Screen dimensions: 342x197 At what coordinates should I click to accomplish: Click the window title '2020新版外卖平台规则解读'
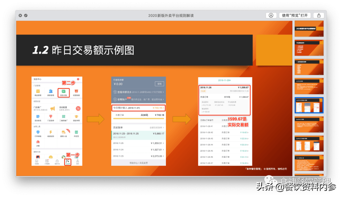pos(171,15)
